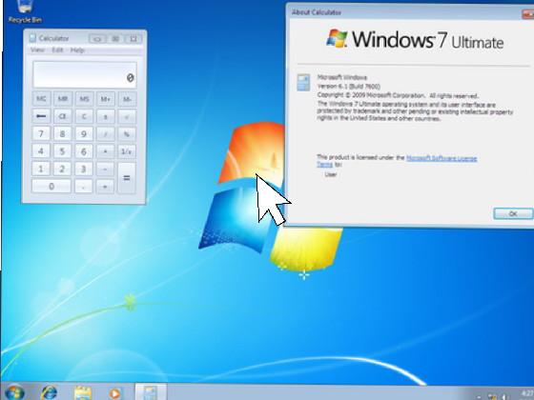This screenshot has width=534, height=400.
Task: Open the Edit menu in Calculator
Action: point(57,50)
